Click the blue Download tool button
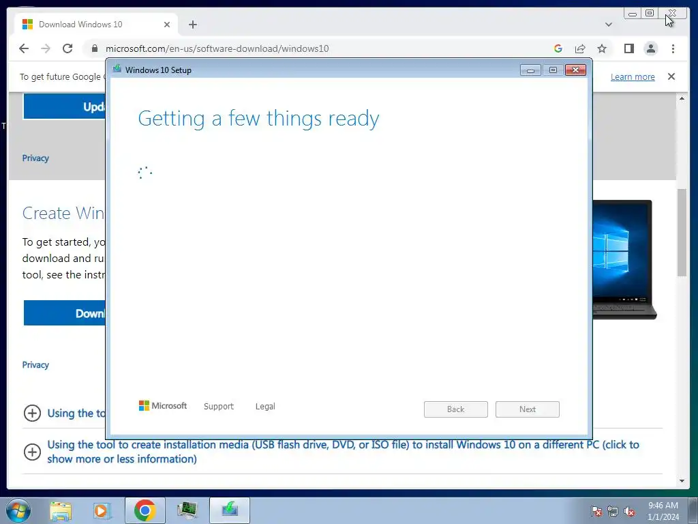The width and height of the screenshot is (698, 524). tap(65, 312)
